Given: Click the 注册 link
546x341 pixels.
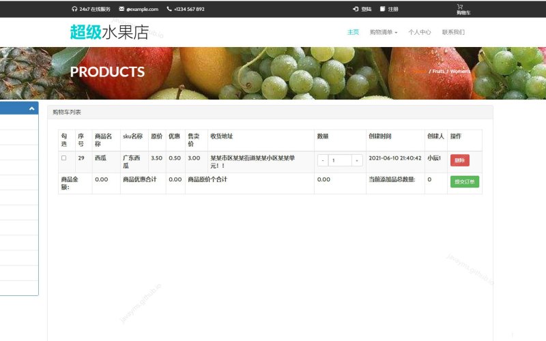Looking at the screenshot, I should (x=393, y=9).
